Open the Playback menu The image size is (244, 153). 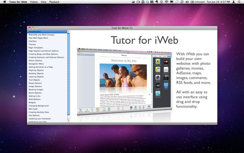(54, 2)
